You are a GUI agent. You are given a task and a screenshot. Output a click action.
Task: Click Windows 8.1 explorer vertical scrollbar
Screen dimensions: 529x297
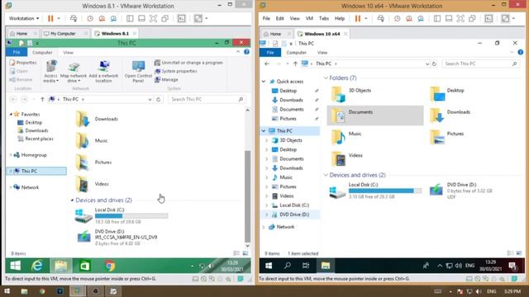pos(248,196)
